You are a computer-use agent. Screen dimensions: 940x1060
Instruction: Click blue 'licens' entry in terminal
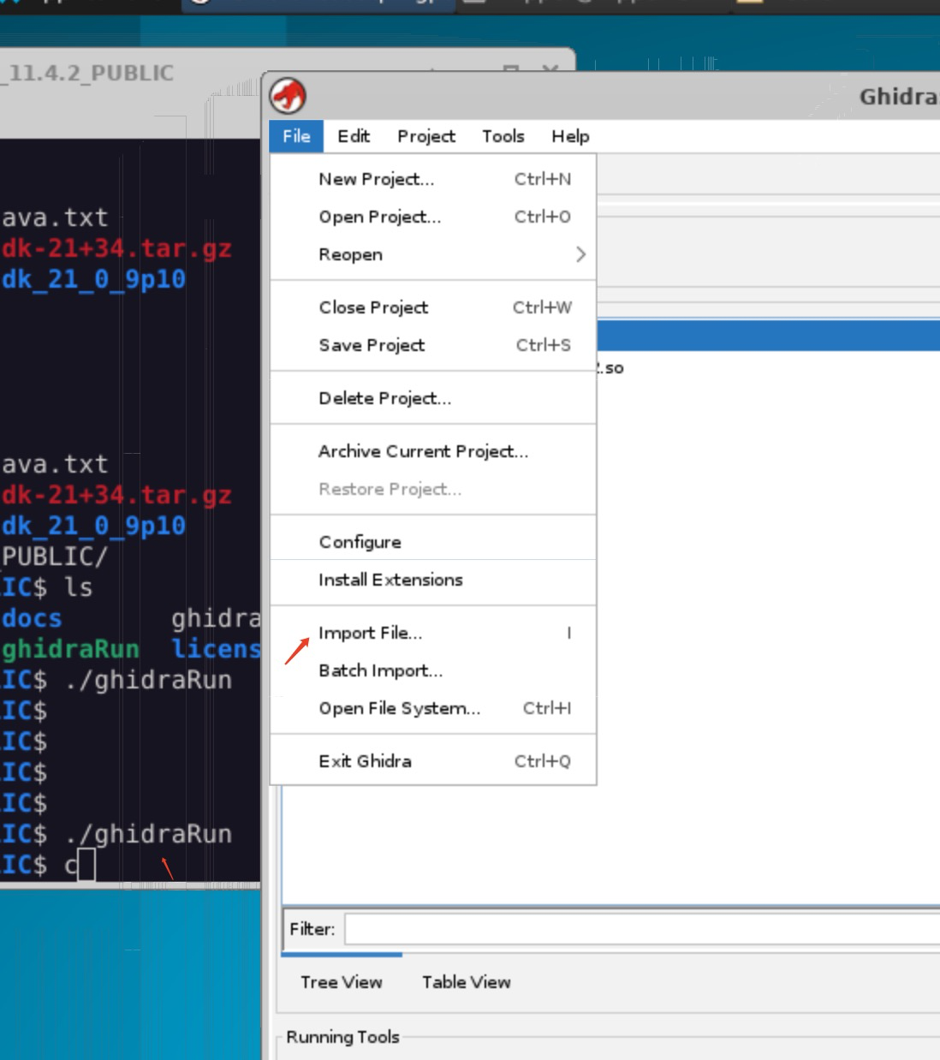point(216,649)
